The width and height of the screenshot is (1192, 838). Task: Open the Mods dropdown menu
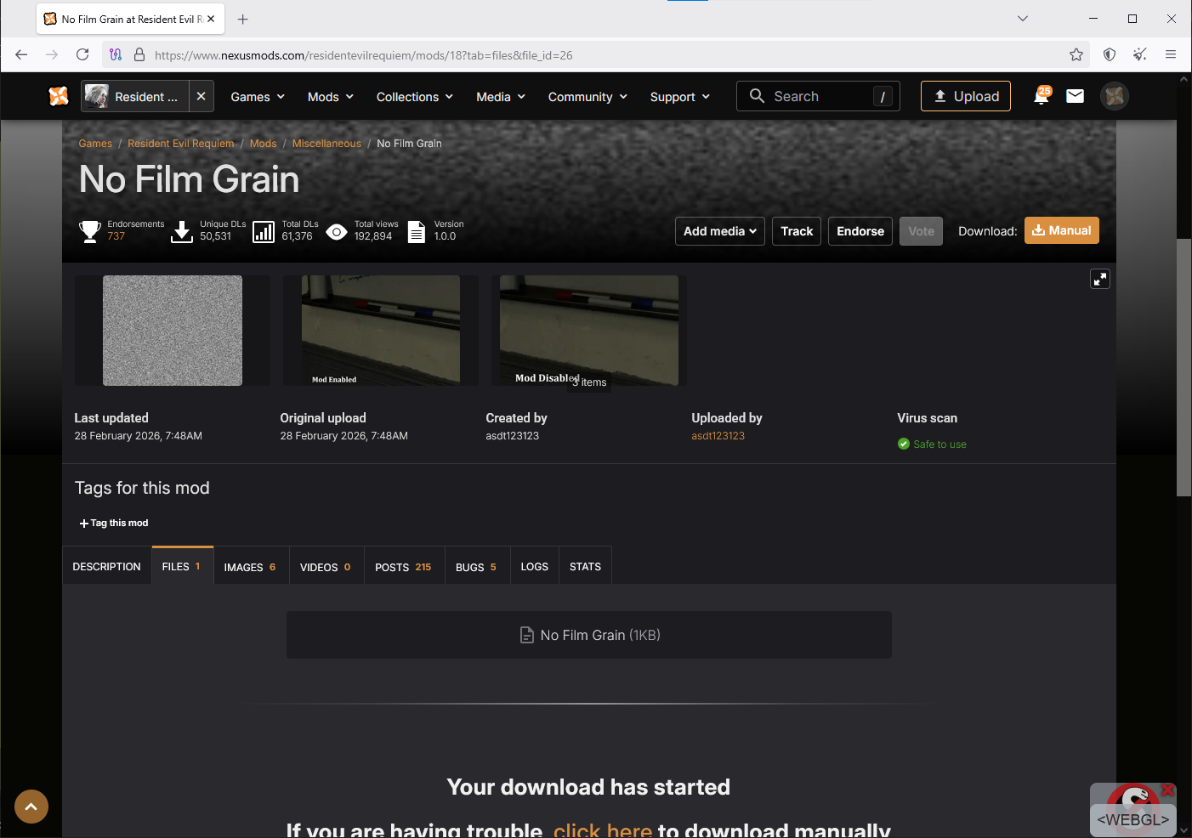(331, 97)
